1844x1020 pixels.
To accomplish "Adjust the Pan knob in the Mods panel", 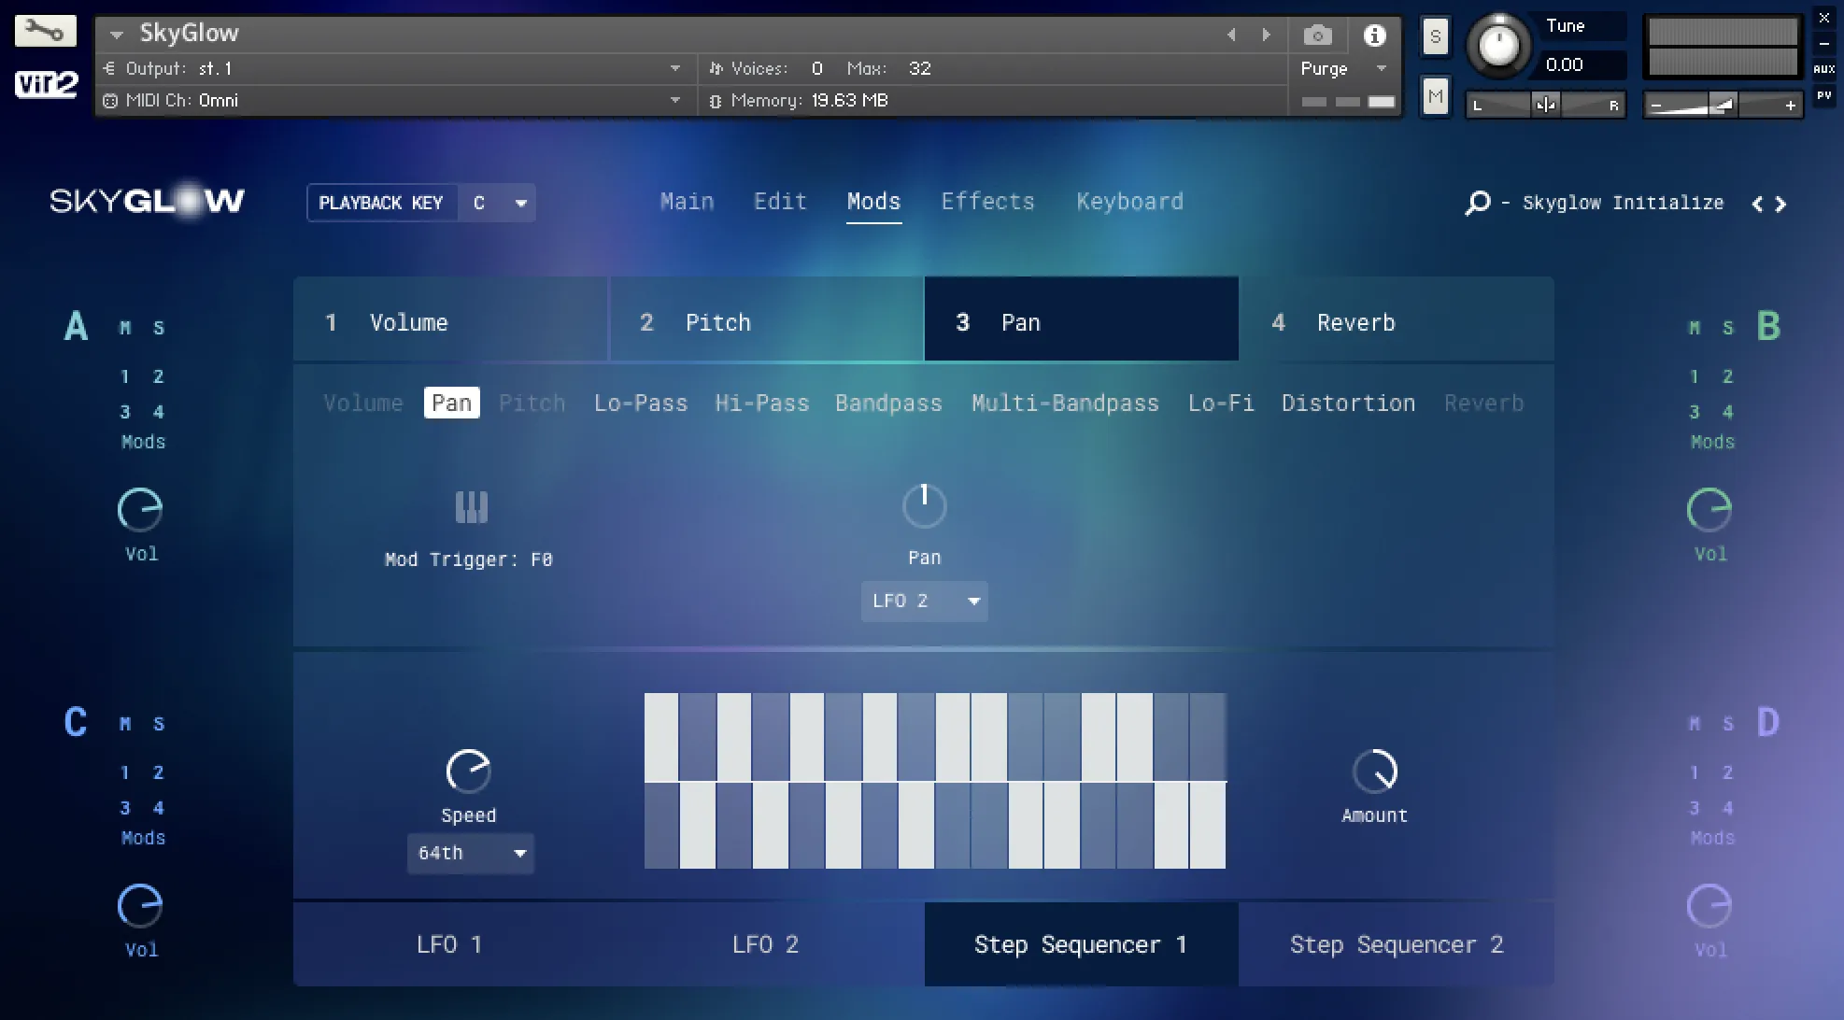I will click(x=924, y=504).
